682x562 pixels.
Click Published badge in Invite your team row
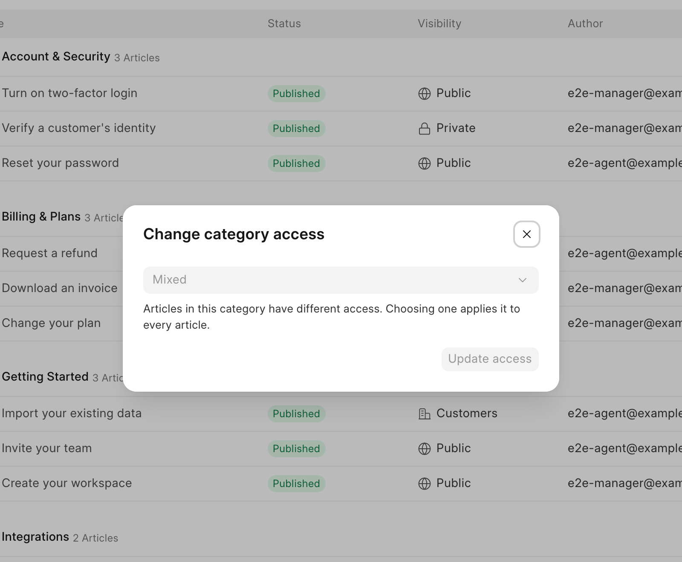[x=297, y=449]
